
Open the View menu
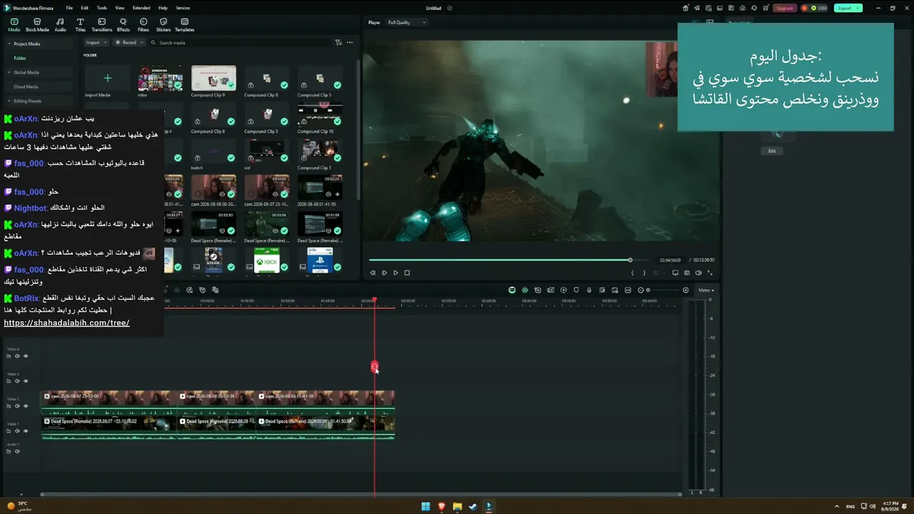(x=119, y=8)
